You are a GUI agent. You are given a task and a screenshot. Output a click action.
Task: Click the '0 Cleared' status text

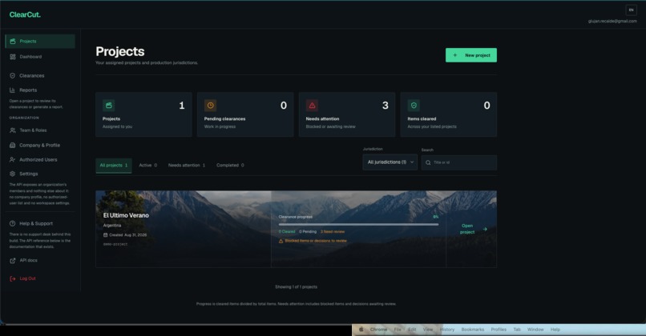point(287,232)
